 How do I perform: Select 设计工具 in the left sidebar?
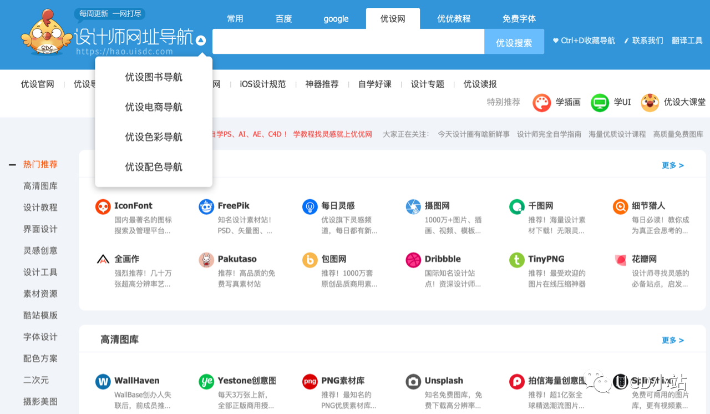(x=40, y=272)
